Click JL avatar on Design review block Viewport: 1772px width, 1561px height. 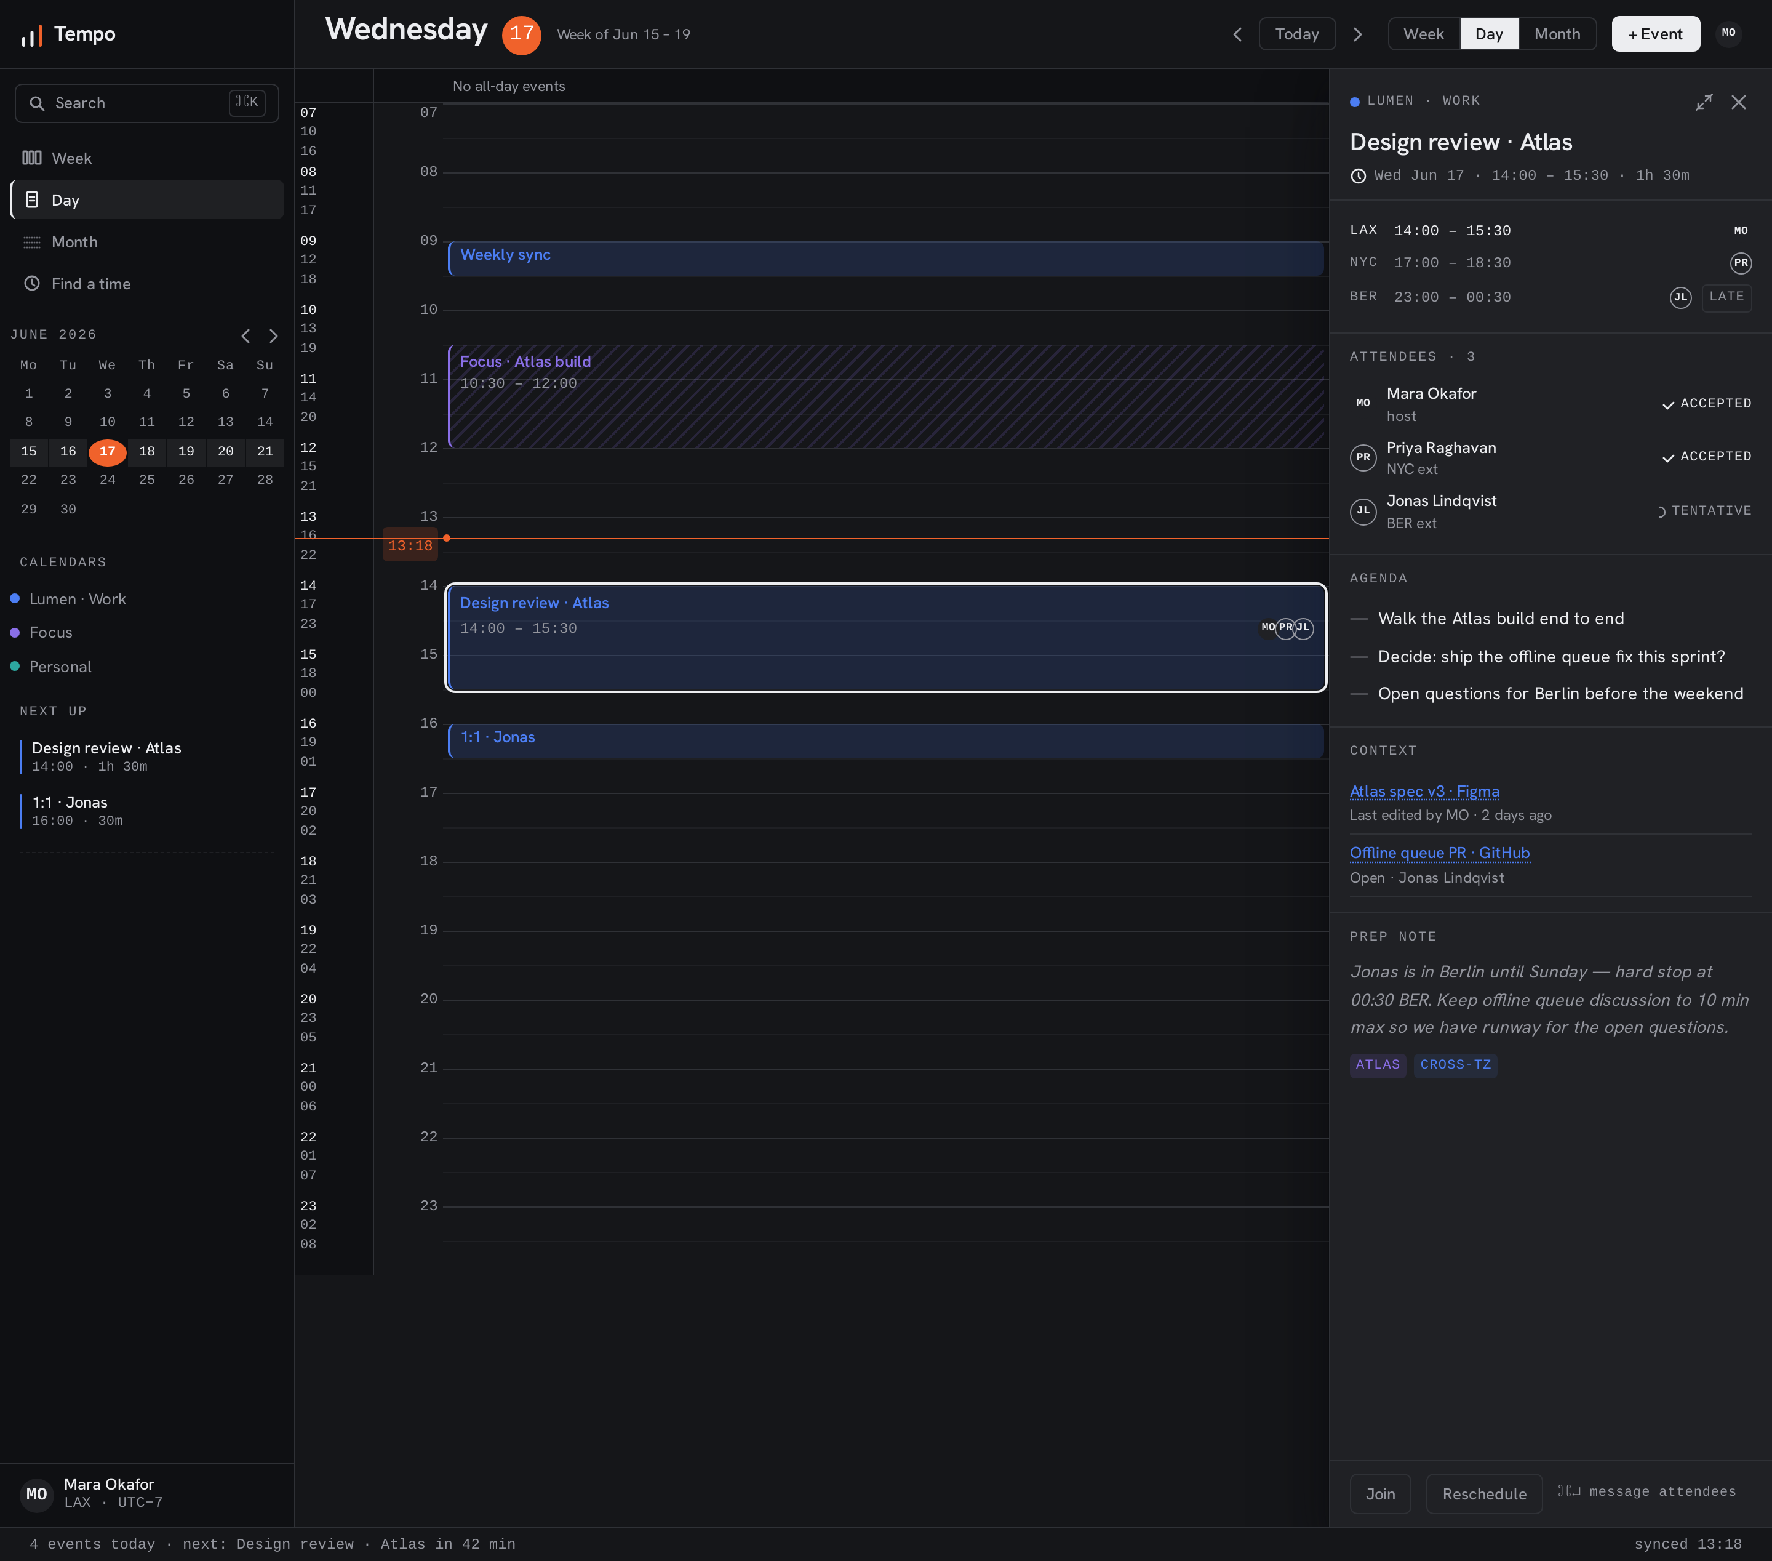pyautogui.click(x=1303, y=628)
